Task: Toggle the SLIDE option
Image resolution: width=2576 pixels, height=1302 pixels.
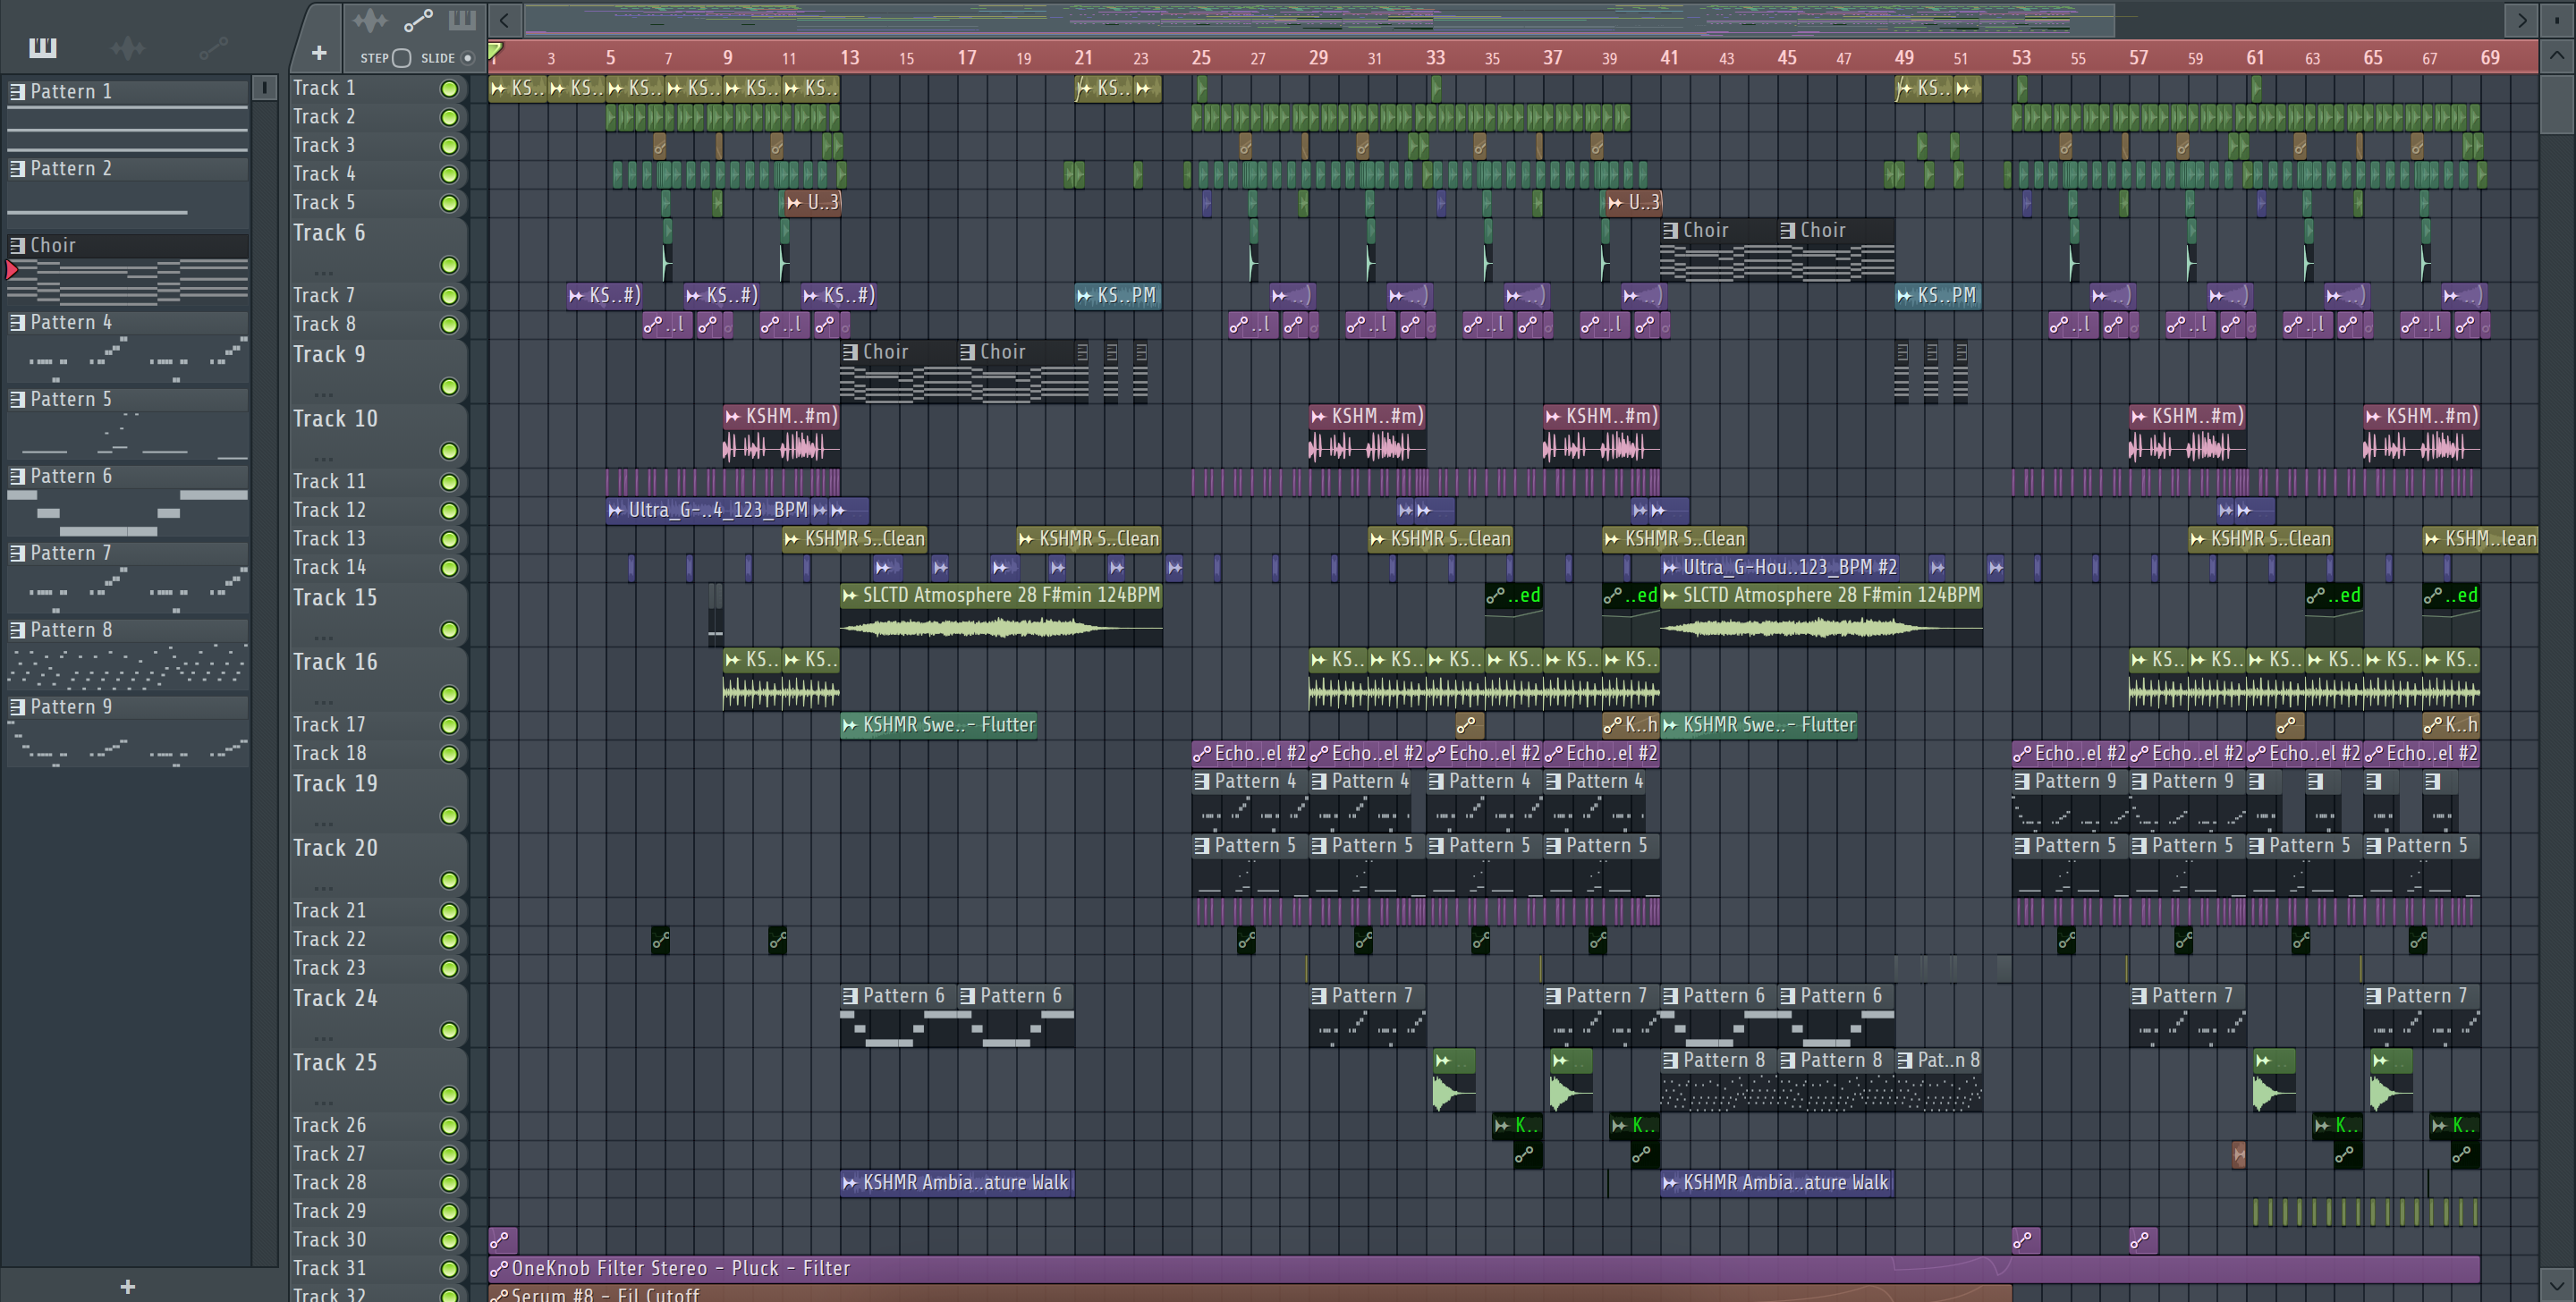Action: (x=467, y=58)
